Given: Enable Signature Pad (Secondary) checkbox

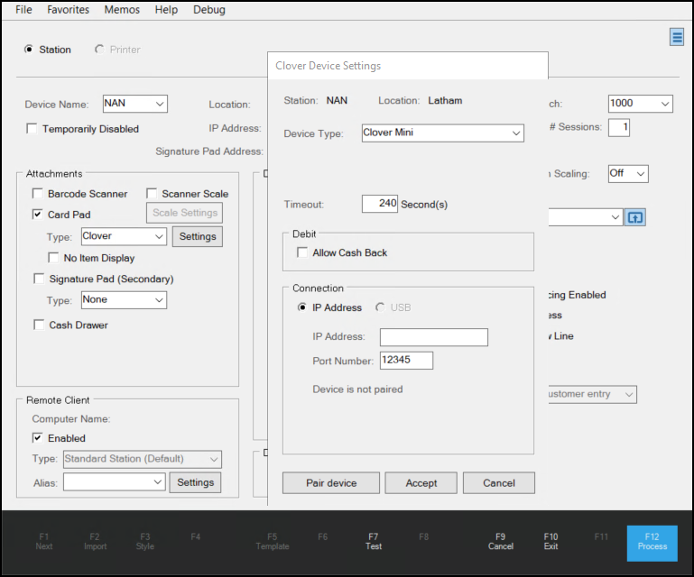Looking at the screenshot, I should click(x=39, y=279).
